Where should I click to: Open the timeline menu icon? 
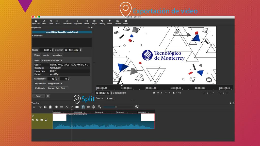coord(34,107)
